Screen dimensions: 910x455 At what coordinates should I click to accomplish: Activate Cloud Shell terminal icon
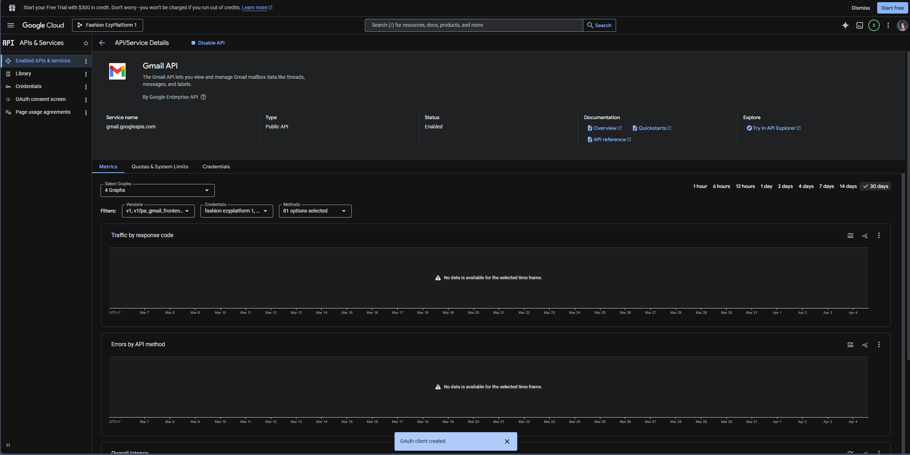point(860,25)
